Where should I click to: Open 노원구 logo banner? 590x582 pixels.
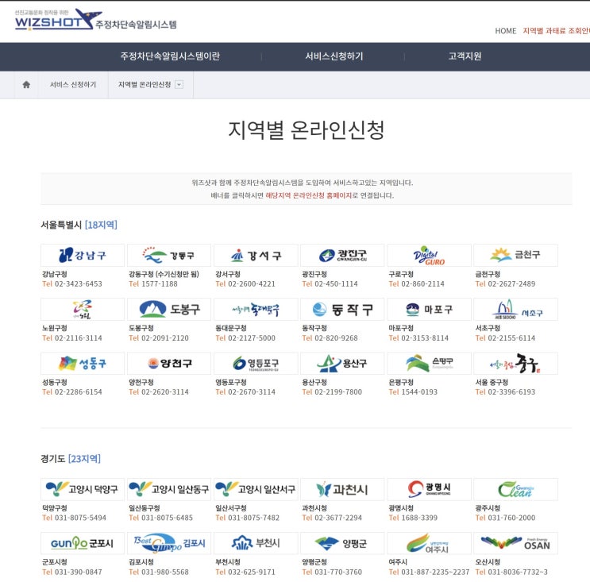(83, 309)
